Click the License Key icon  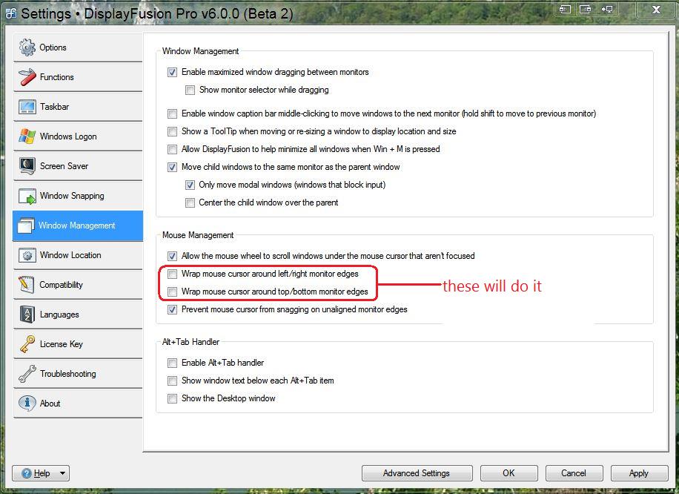coord(27,344)
